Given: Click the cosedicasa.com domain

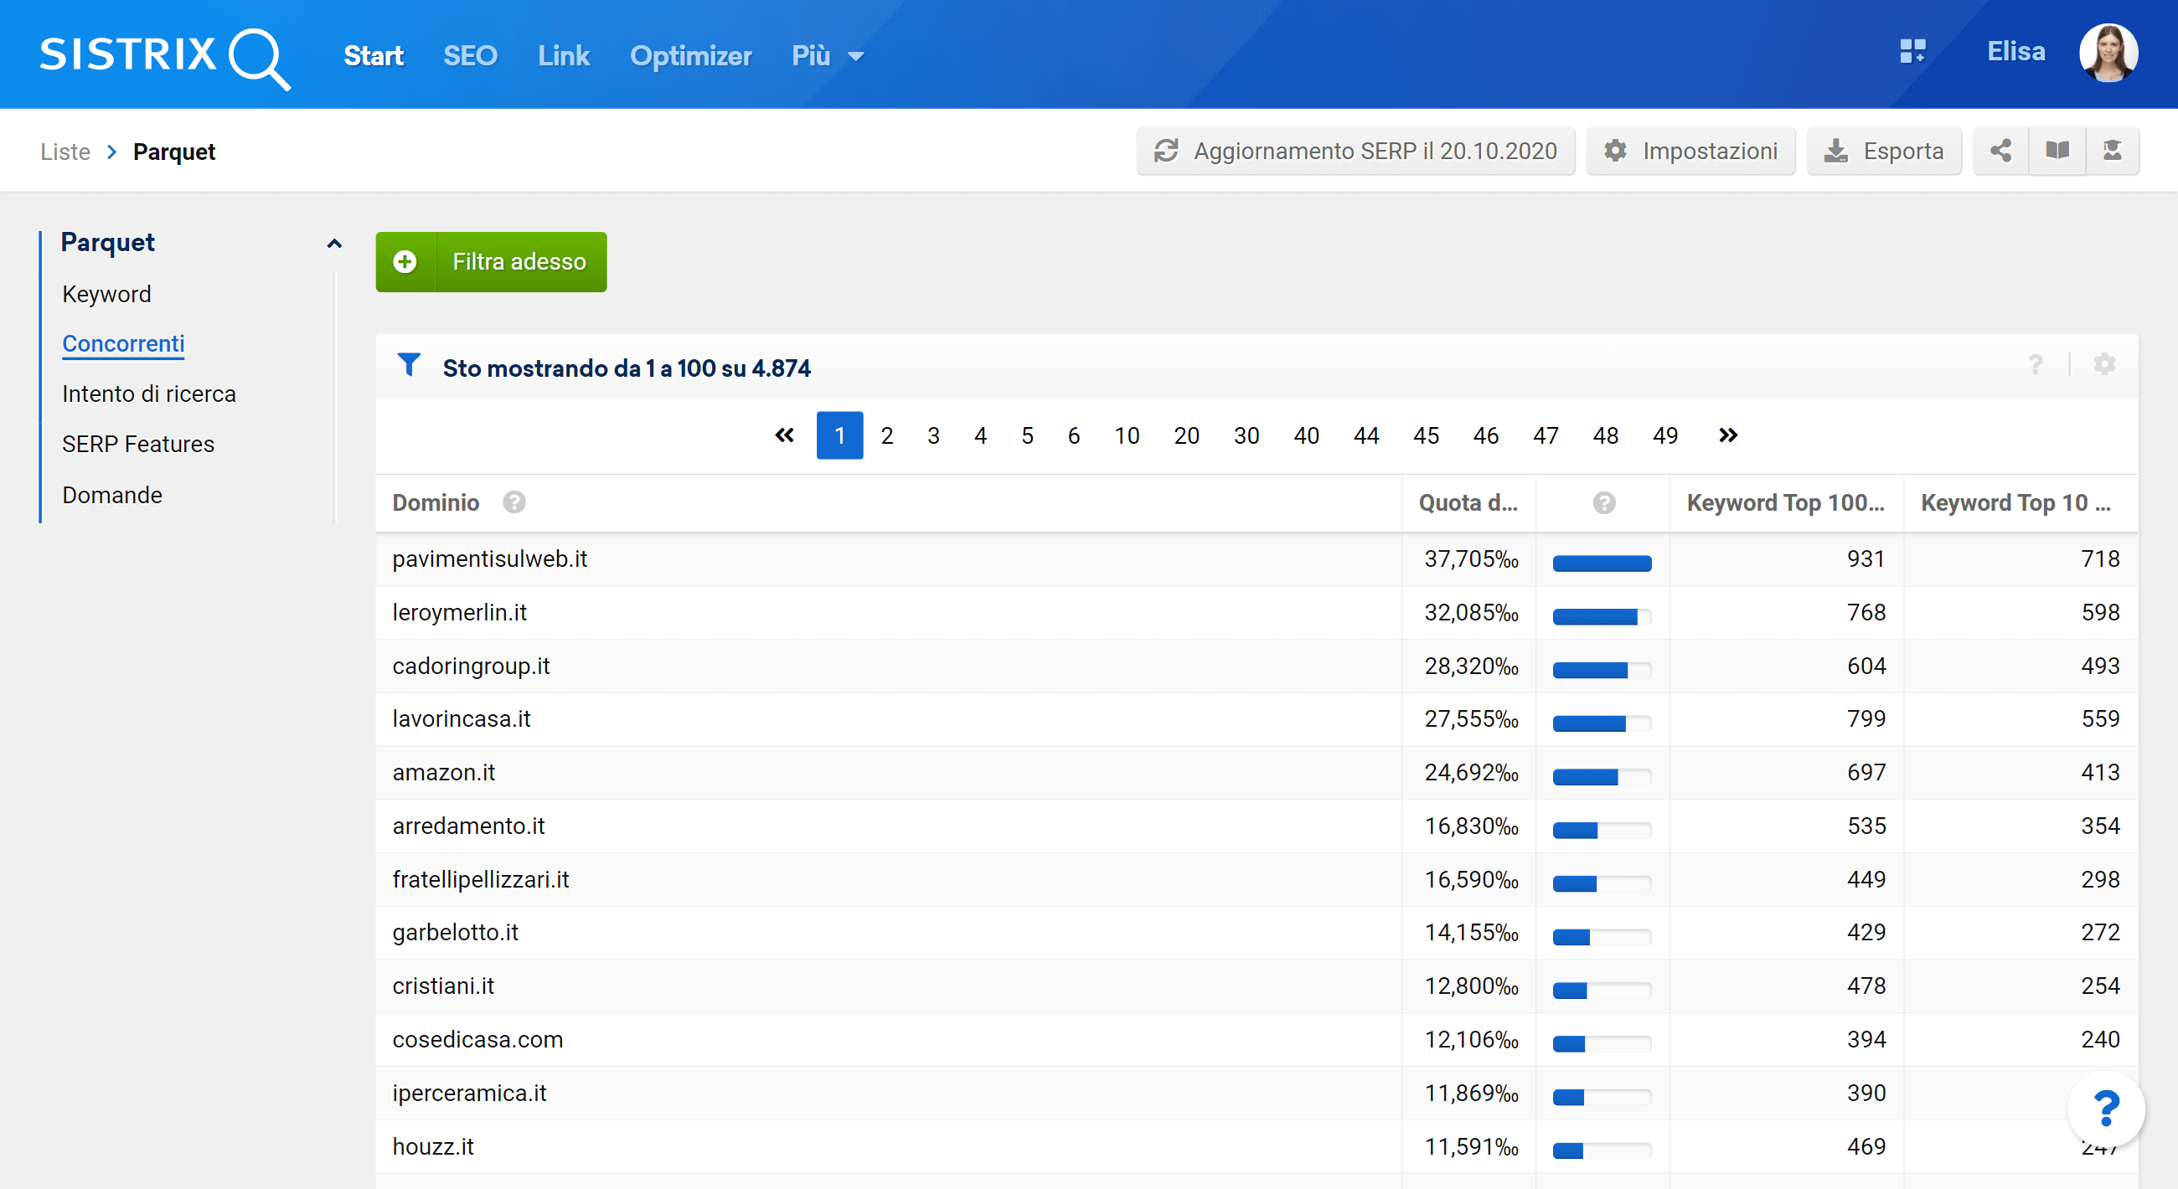Looking at the screenshot, I should (477, 1039).
